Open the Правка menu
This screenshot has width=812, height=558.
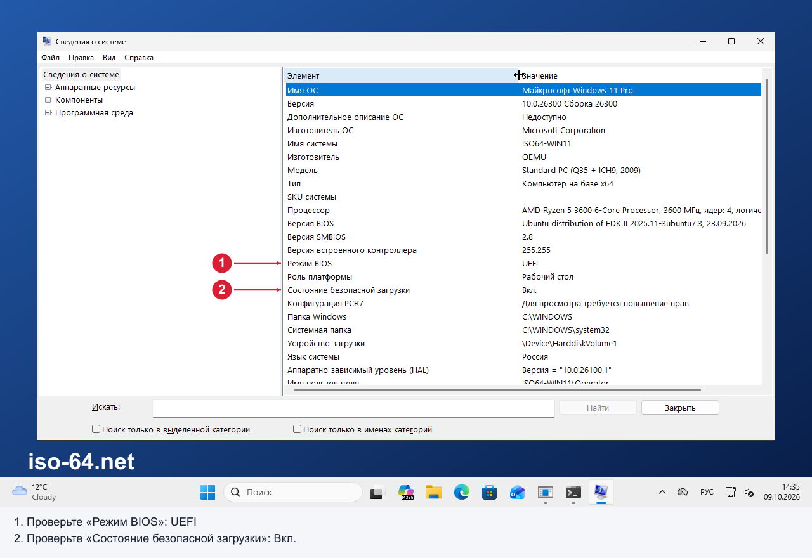(81, 58)
